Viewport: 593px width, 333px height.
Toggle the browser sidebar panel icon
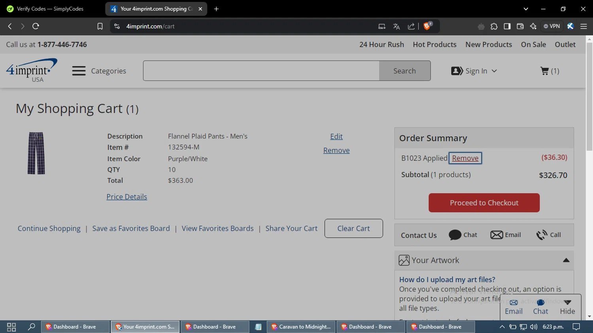pos(507,26)
